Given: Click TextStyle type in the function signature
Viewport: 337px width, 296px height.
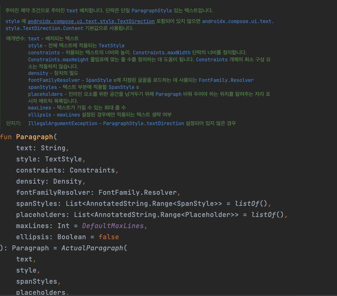Looking at the screenshot, I should [64, 159].
